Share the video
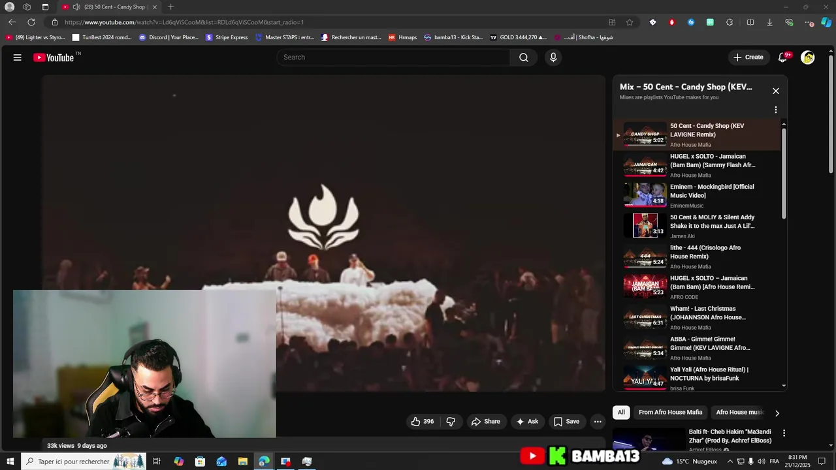This screenshot has height=470, width=836. pos(486,422)
